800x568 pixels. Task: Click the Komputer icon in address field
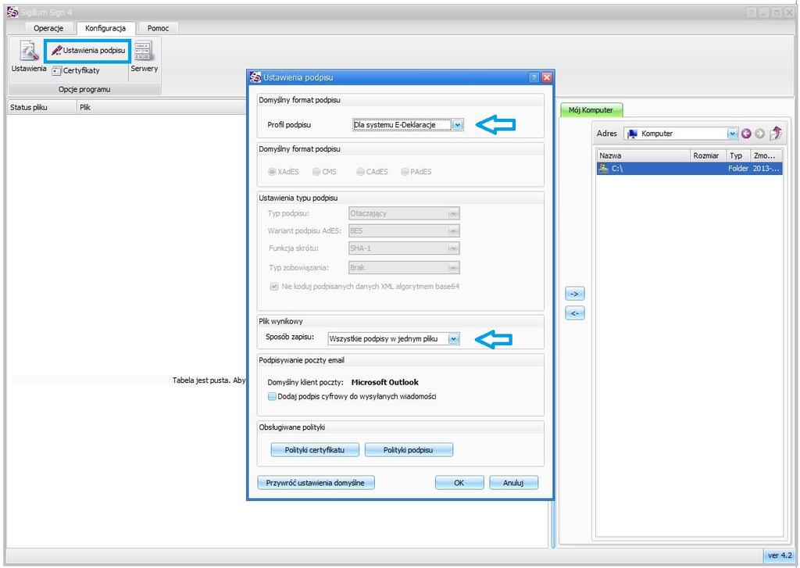(x=633, y=134)
